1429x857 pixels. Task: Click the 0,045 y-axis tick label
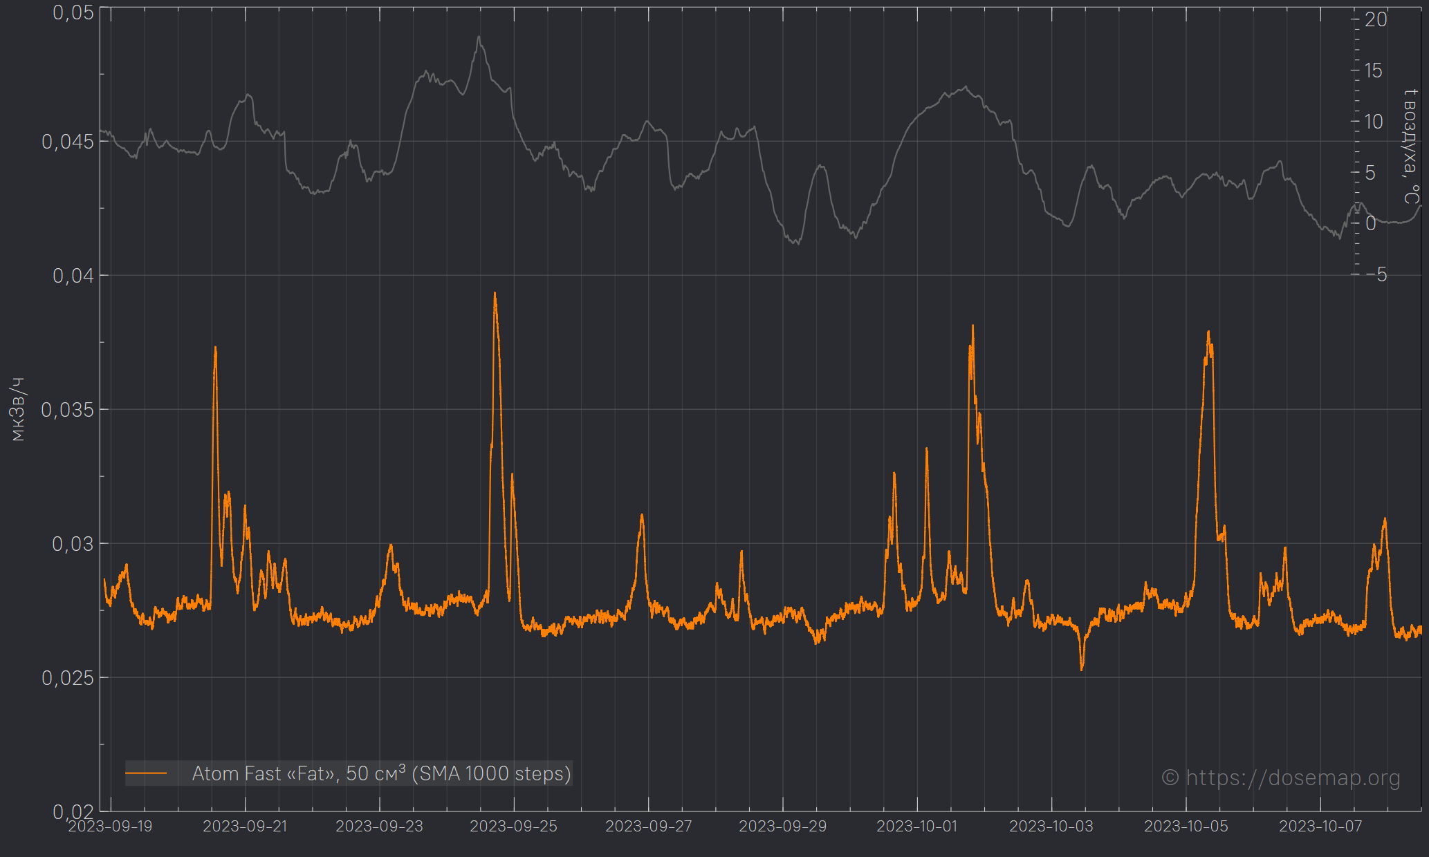[68, 142]
